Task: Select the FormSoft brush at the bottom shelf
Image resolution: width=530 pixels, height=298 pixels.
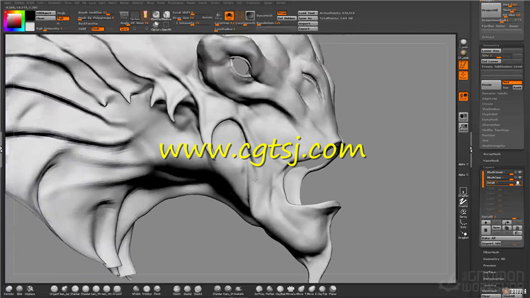Action: pyautogui.click(x=9, y=289)
